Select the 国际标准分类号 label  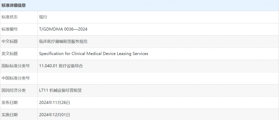tap(16, 66)
